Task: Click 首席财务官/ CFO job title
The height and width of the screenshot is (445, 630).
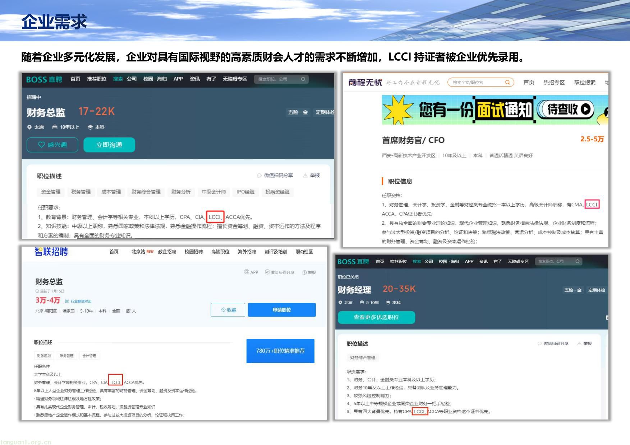Action: [x=413, y=140]
